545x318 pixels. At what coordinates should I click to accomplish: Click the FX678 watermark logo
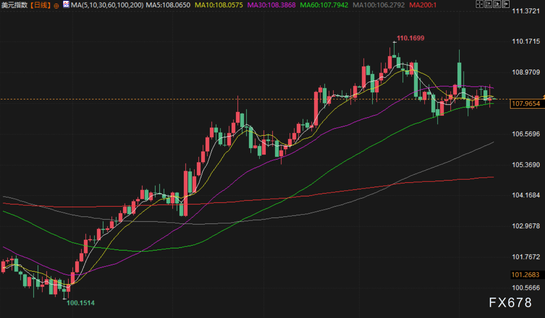(x=510, y=302)
